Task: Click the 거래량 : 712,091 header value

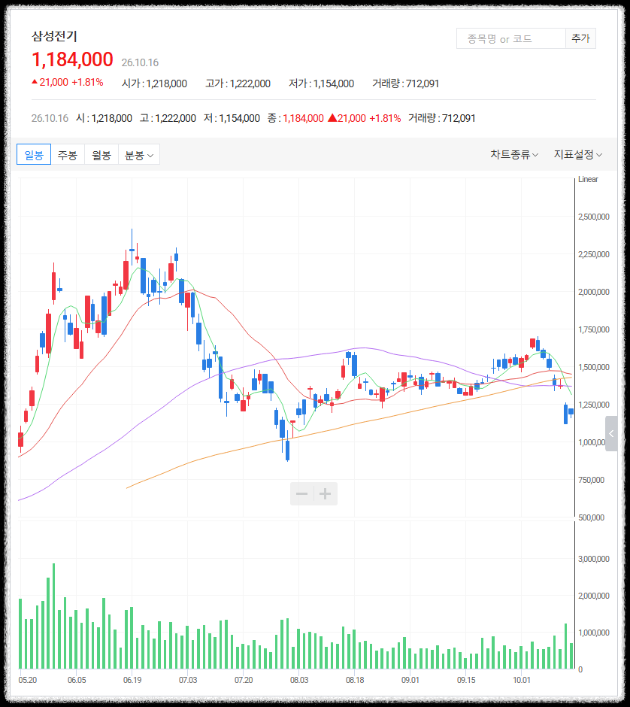Action: click(405, 83)
